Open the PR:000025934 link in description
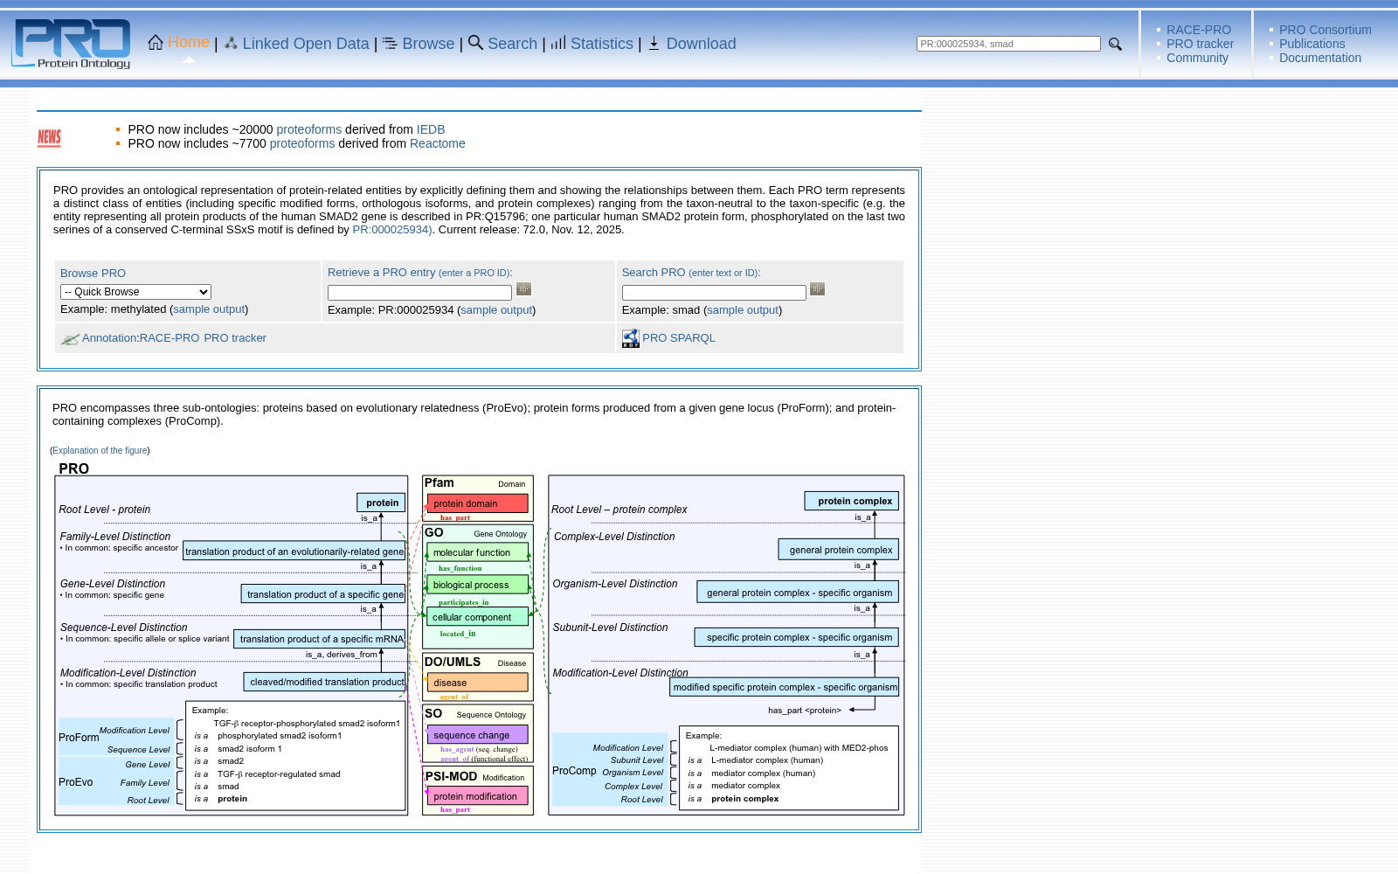 391,230
